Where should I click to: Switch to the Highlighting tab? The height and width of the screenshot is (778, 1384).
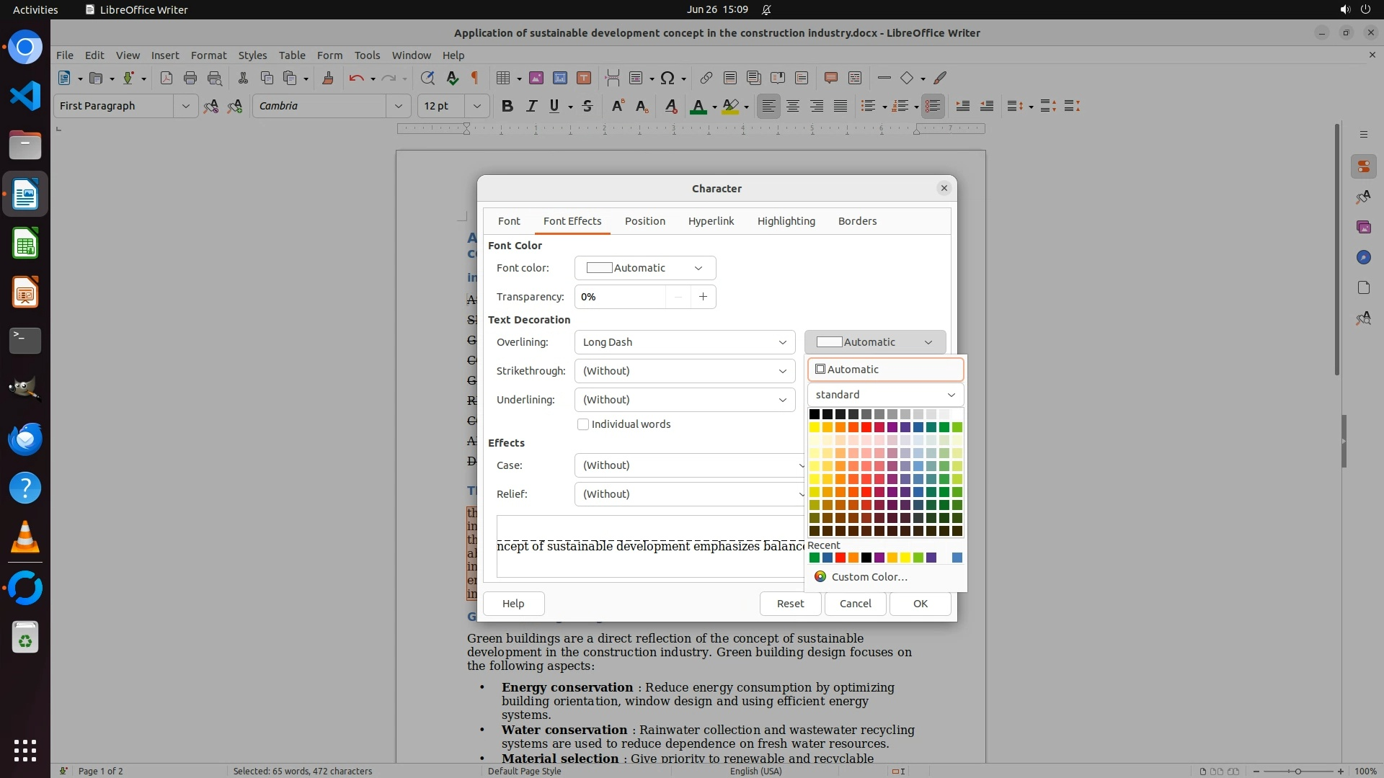786,221
